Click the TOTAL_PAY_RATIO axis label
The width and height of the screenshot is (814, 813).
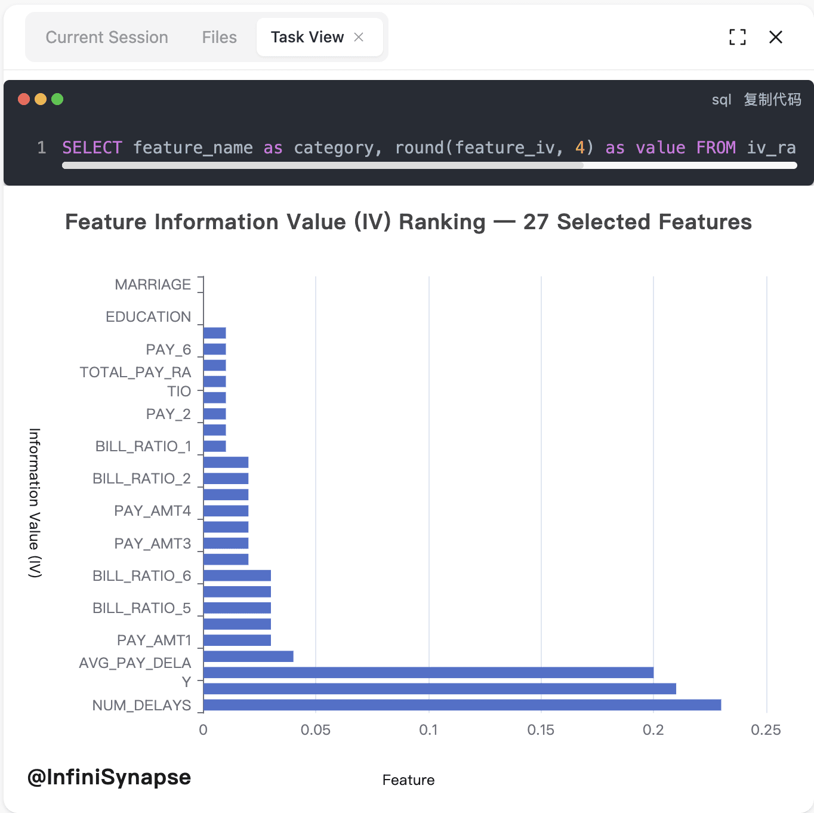[x=135, y=381]
